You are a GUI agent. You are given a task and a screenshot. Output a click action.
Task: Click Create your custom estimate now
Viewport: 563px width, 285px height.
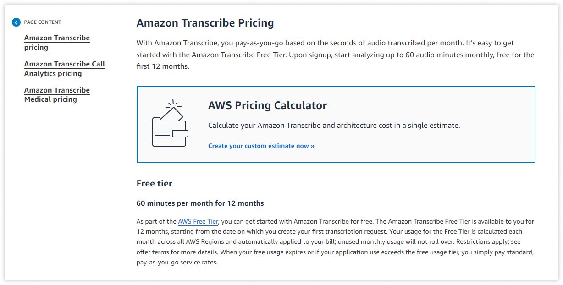pyautogui.click(x=258, y=146)
